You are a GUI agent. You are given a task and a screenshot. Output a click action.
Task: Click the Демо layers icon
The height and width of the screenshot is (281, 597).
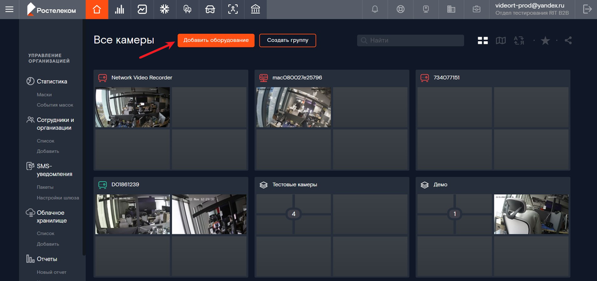click(424, 185)
